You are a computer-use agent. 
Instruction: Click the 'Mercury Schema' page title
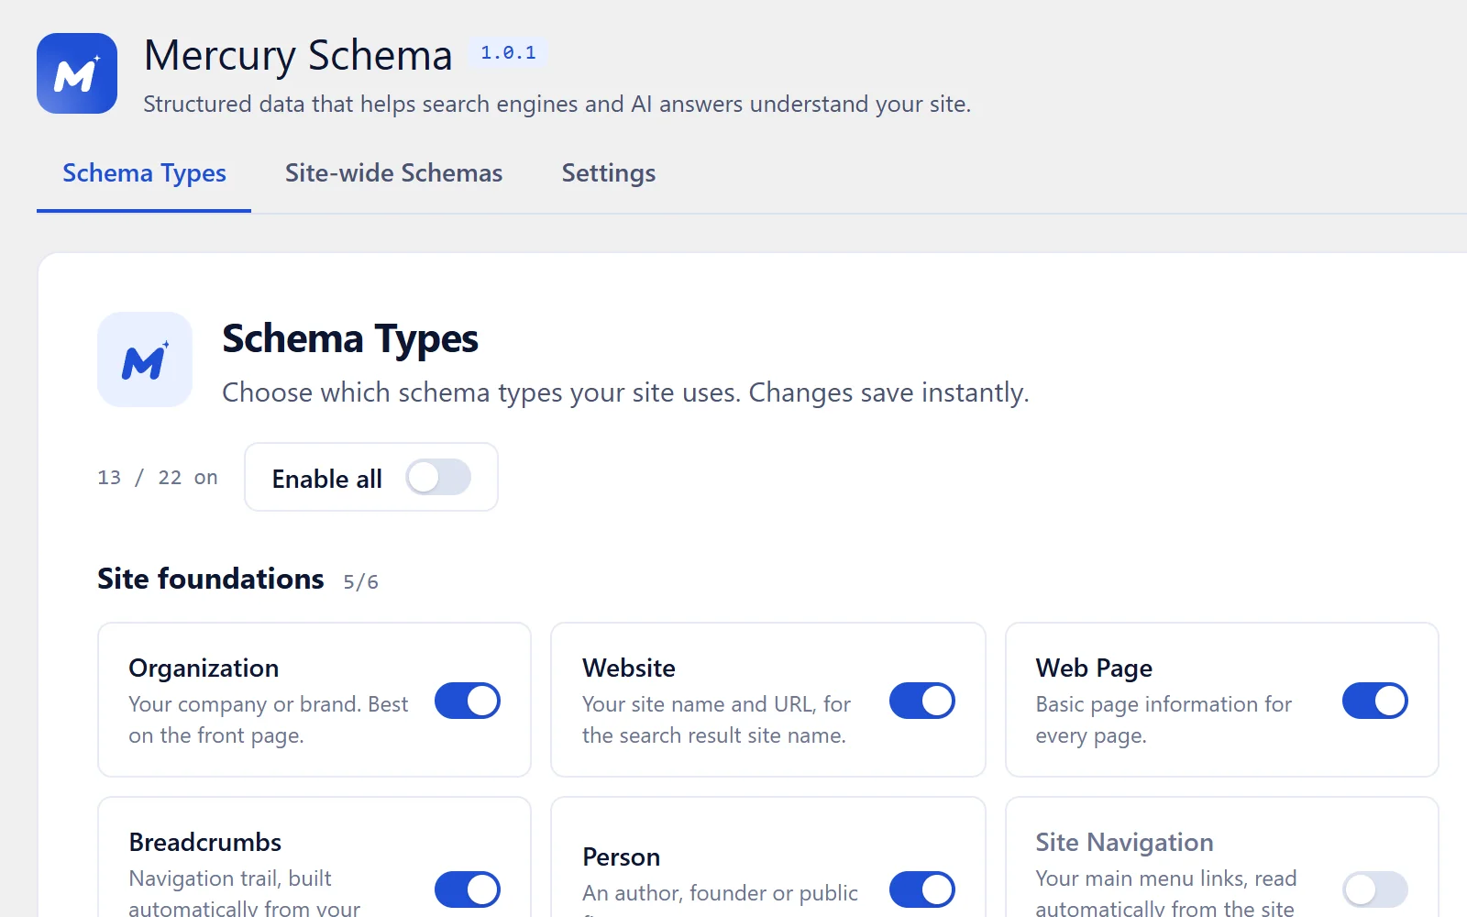coord(298,55)
